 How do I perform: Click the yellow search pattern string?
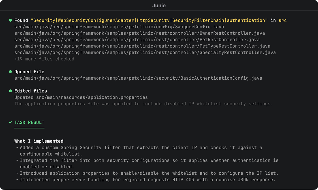click(x=149, y=20)
